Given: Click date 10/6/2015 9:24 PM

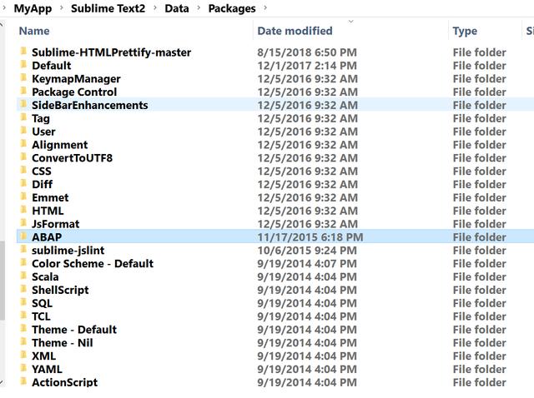Looking at the screenshot, I should [x=307, y=251].
